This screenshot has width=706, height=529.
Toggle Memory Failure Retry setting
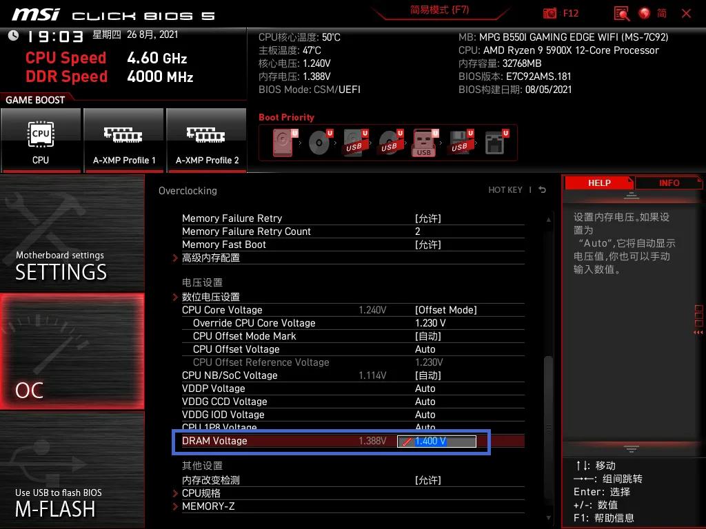pyautogui.click(x=427, y=218)
